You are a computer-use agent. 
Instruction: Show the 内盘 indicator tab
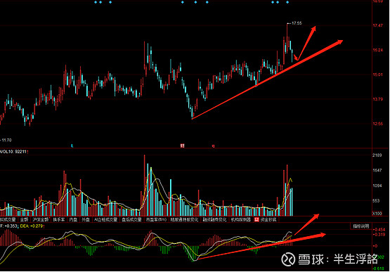(73, 219)
